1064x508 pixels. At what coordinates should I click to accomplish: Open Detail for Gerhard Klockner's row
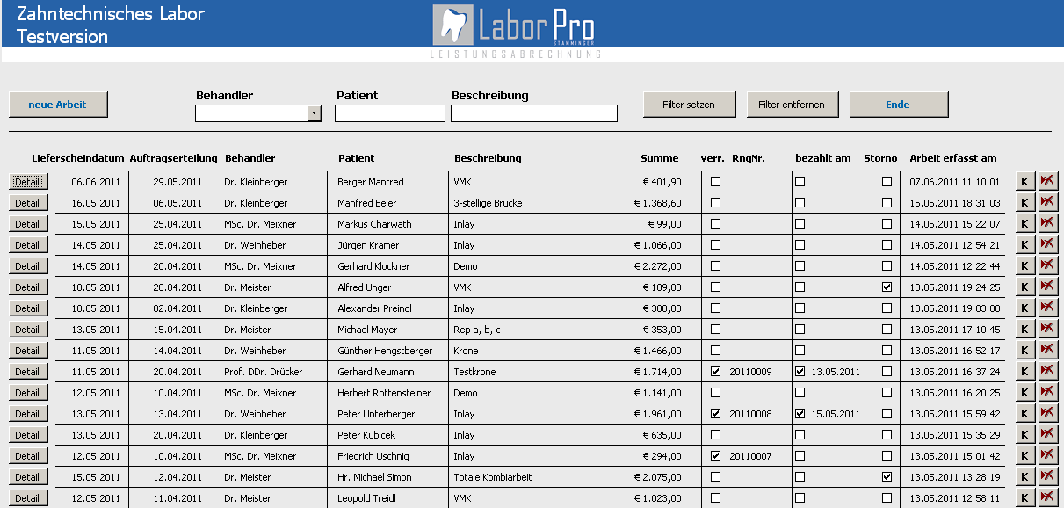click(x=27, y=266)
